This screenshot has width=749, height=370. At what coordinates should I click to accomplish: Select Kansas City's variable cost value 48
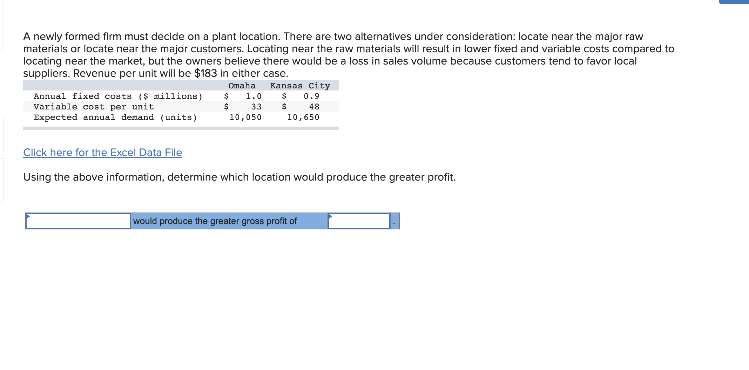(x=314, y=107)
